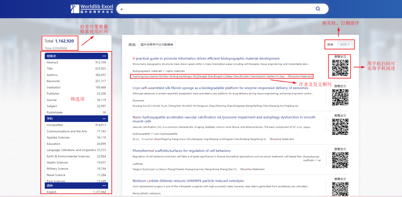Open the Photothermal scaffolds article title
The width and height of the screenshot is (402, 197).
(181, 151)
